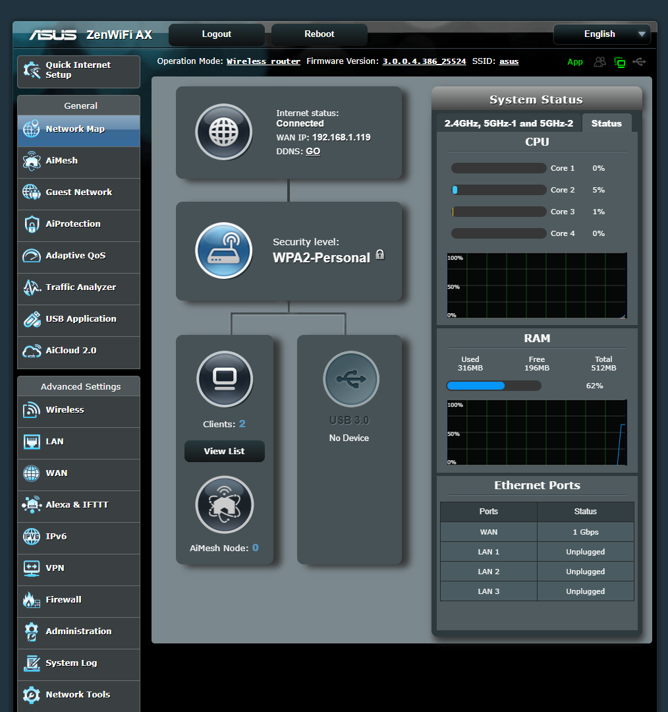Click WPA2-Personal security level text

[321, 258]
